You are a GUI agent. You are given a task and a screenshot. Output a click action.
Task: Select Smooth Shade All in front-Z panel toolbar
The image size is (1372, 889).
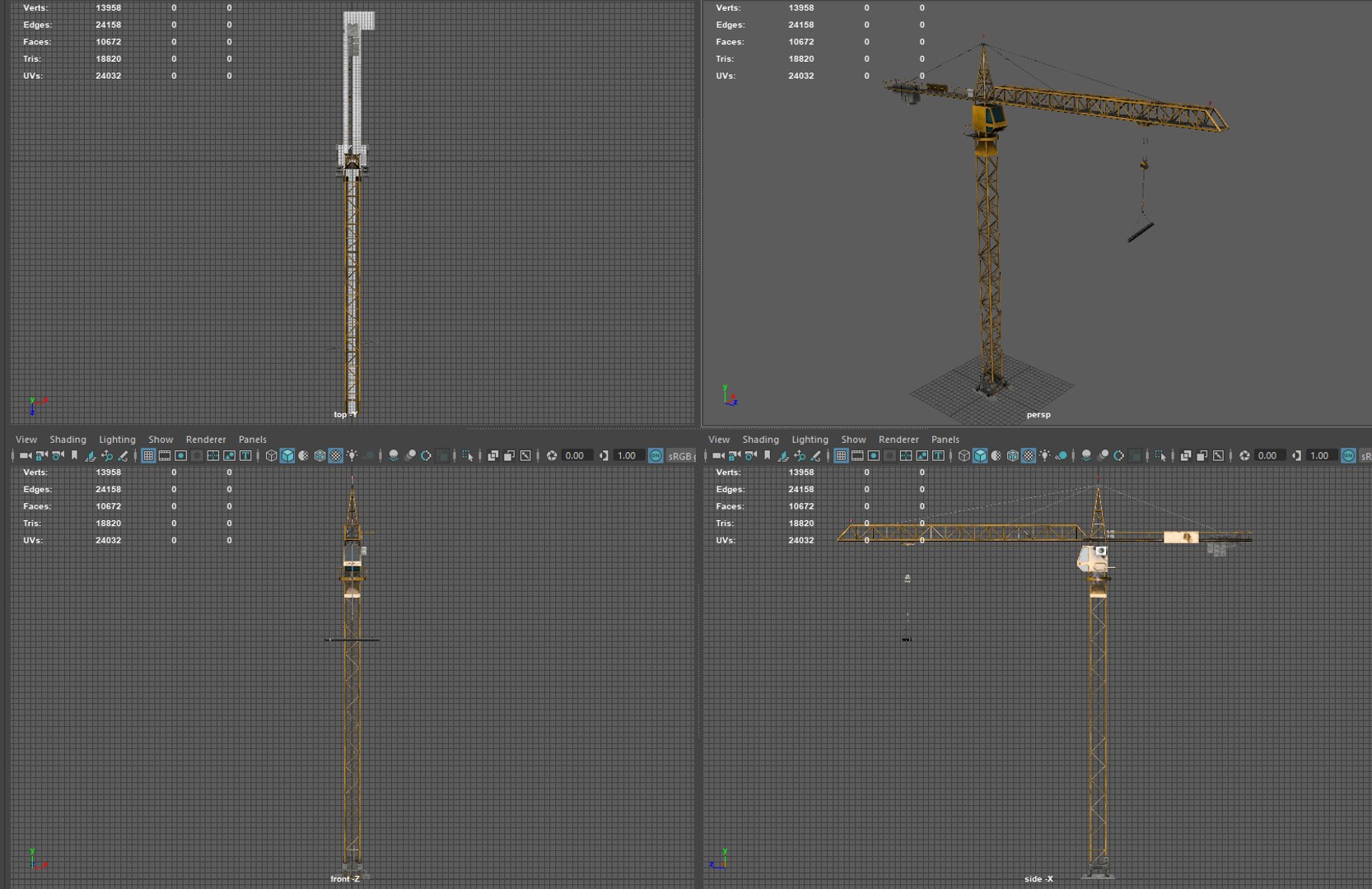tap(287, 455)
